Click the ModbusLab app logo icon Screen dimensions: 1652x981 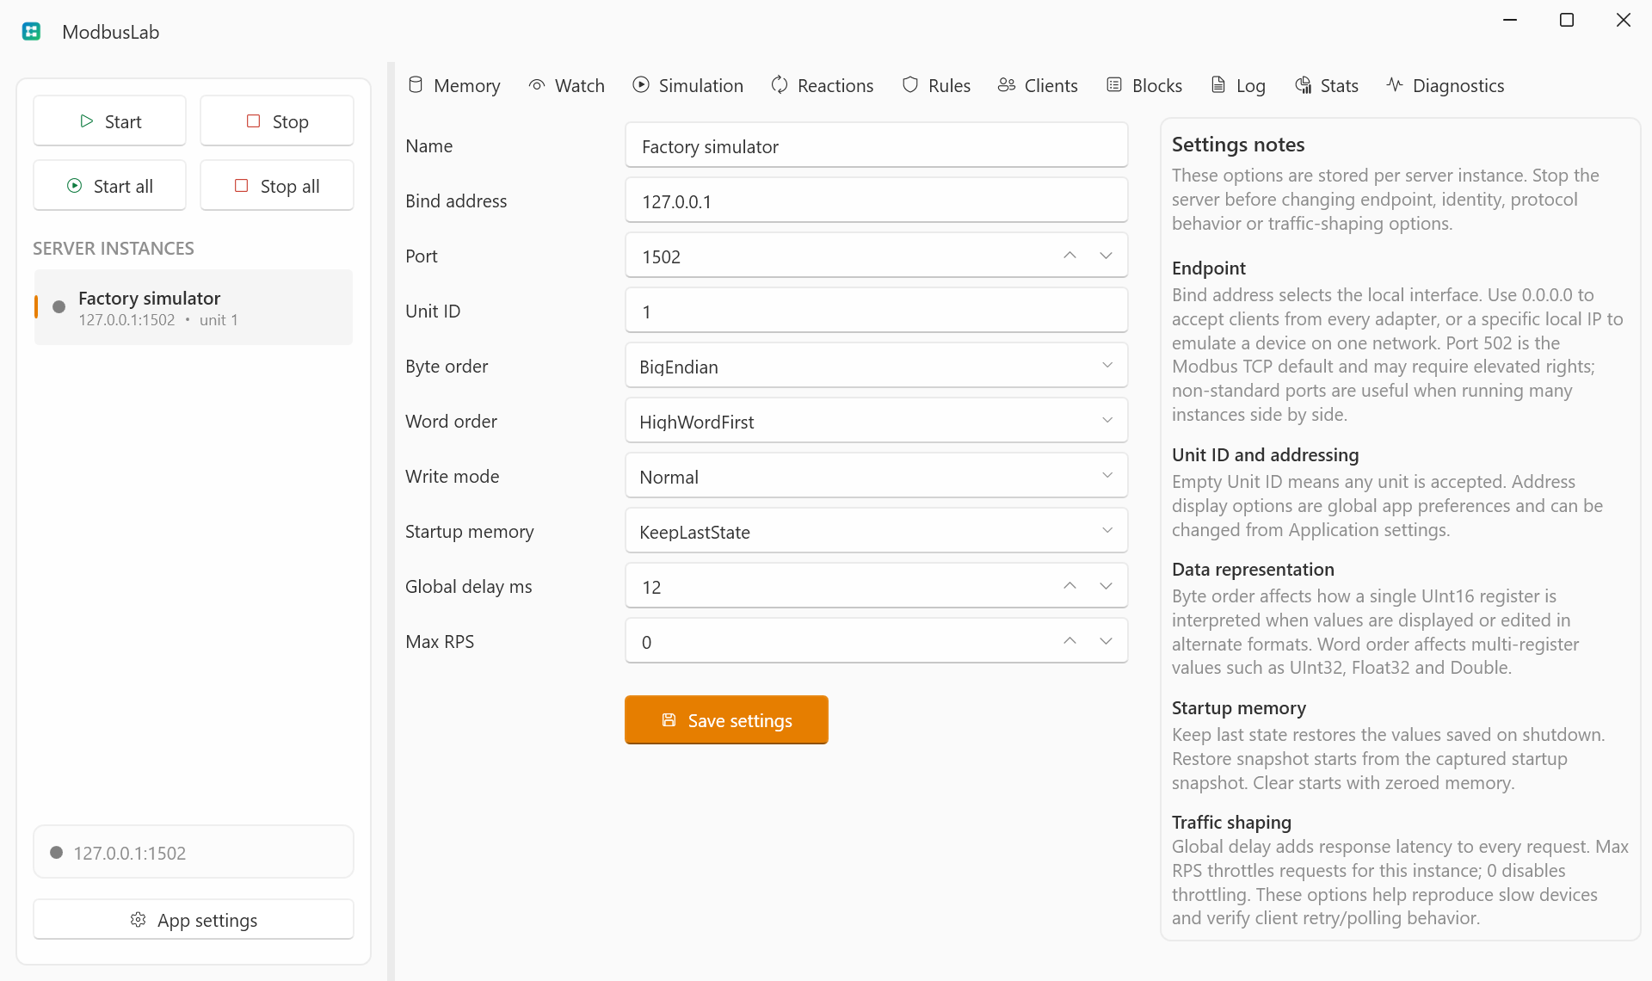(x=32, y=32)
